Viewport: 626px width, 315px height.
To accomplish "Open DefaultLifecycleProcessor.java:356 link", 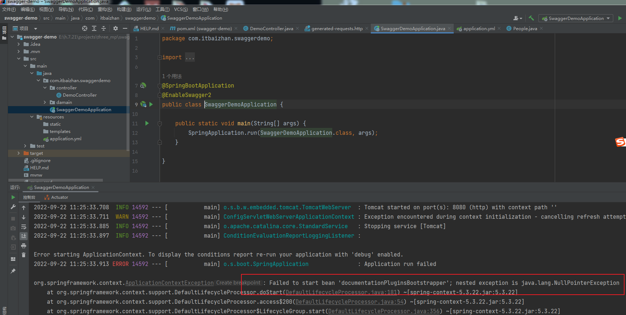I will (384, 311).
